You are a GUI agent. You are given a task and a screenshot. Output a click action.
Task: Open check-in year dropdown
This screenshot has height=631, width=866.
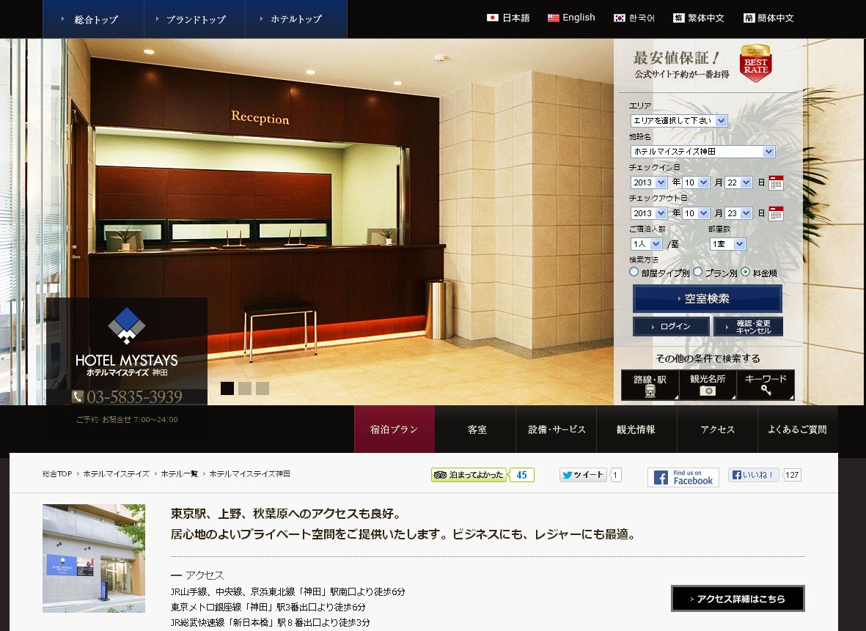point(649,182)
